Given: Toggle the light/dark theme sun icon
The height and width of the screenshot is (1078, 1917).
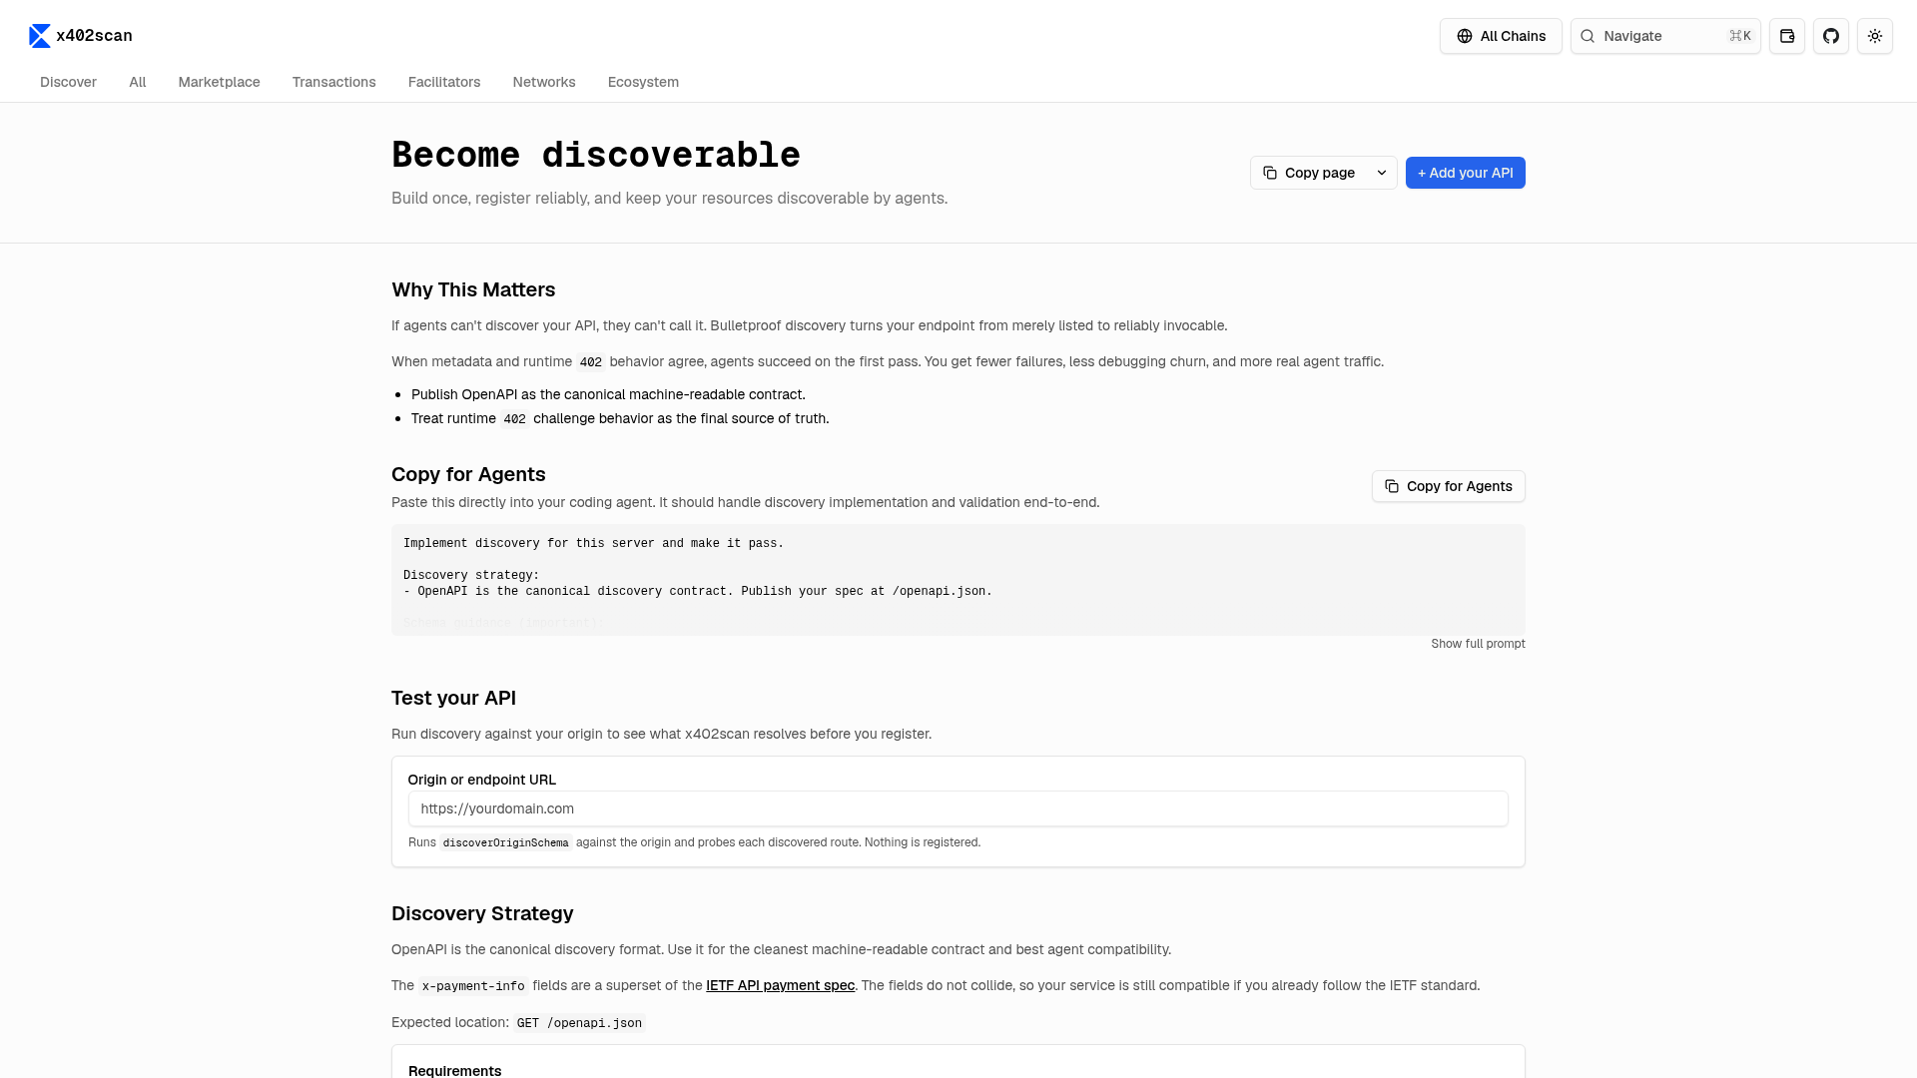Looking at the screenshot, I should pyautogui.click(x=1875, y=36).
